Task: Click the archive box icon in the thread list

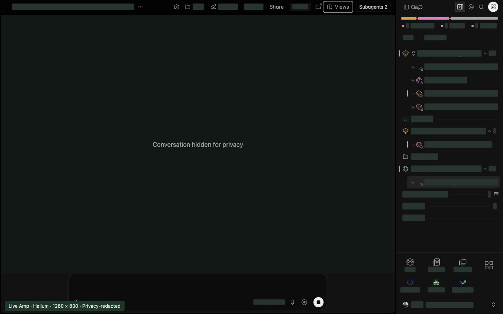Action: (496, 194)
